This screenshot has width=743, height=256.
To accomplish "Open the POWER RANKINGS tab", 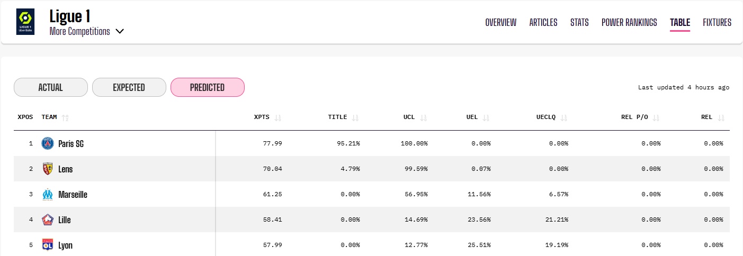I will click(x=629, y=22).
